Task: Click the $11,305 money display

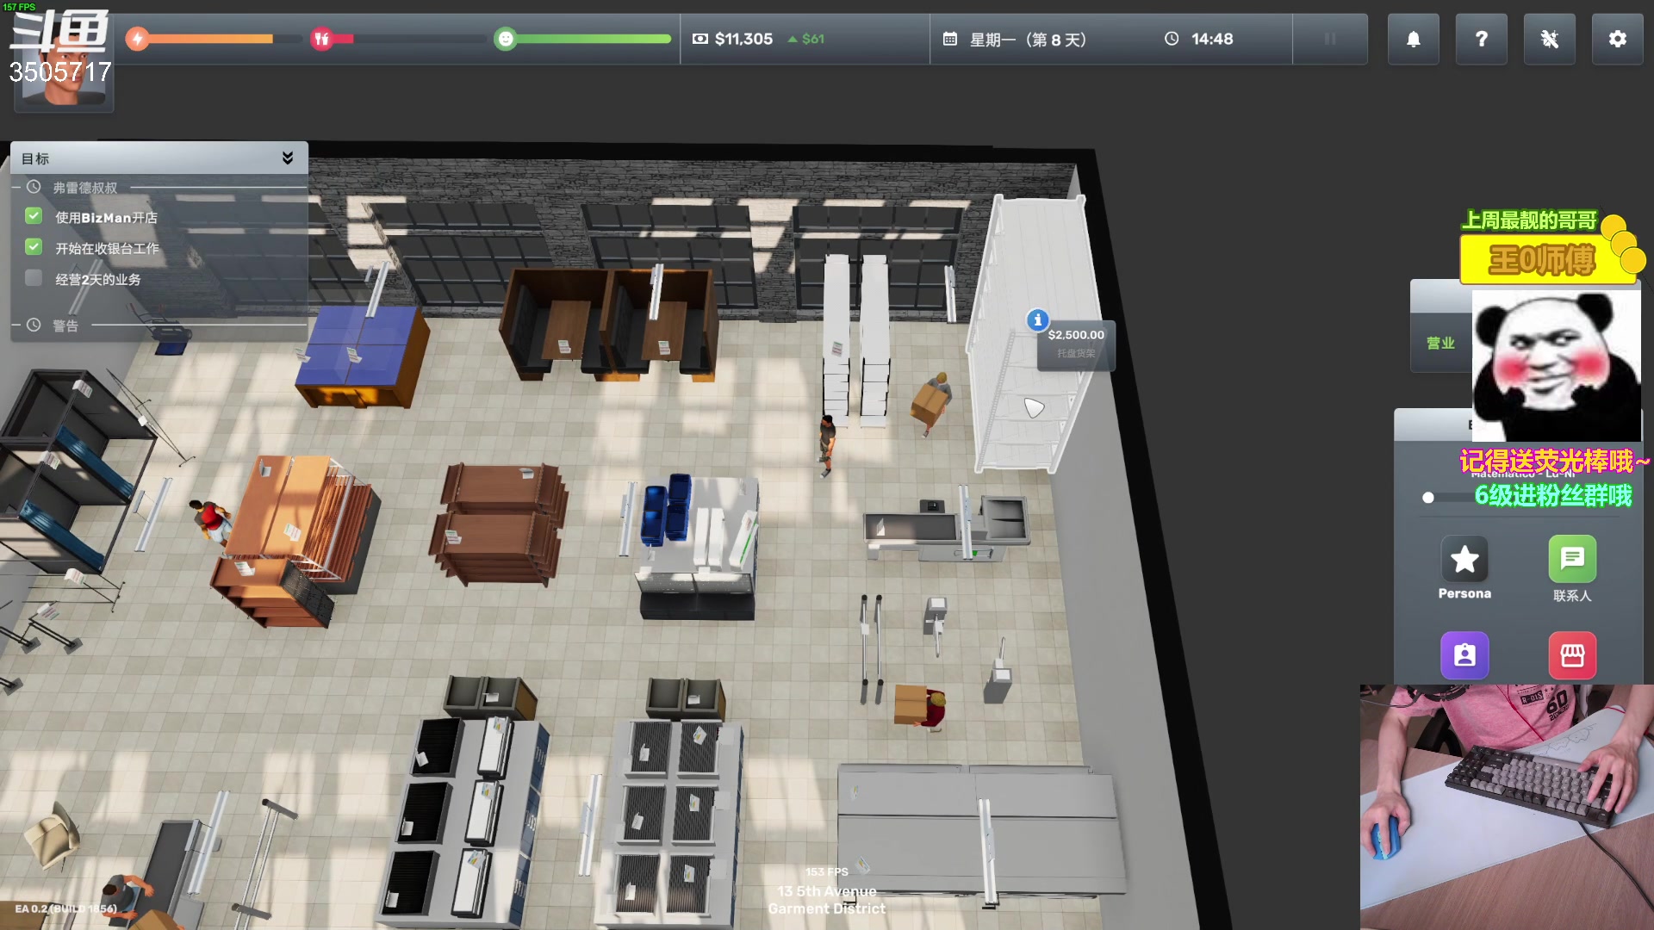Action: (743, 39)
